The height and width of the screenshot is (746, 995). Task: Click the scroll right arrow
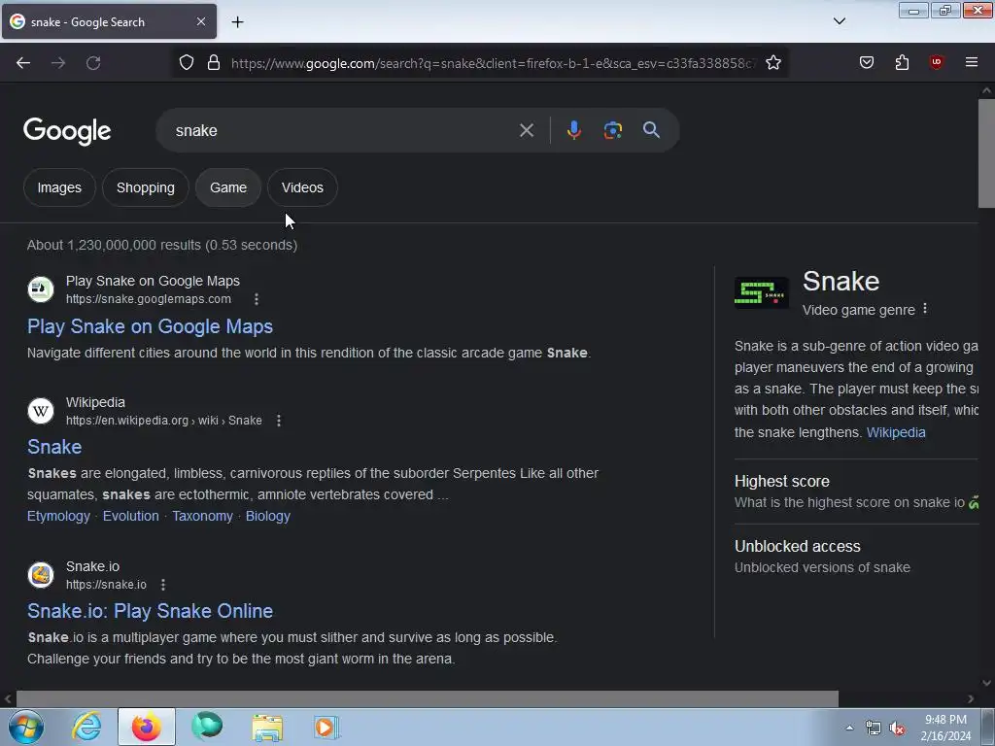coord(971,698)
